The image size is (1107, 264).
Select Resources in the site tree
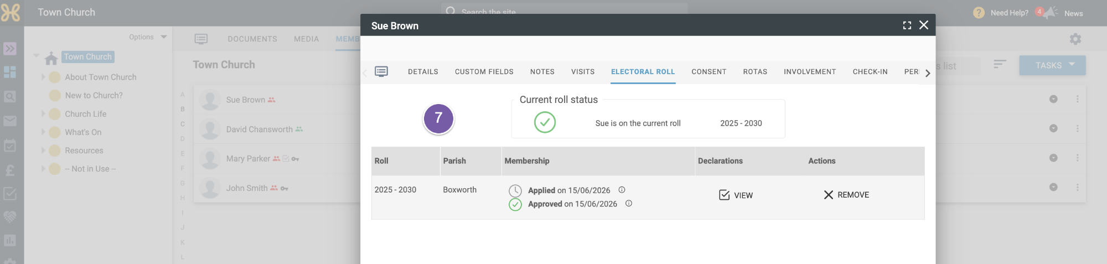tap(84, 151)
